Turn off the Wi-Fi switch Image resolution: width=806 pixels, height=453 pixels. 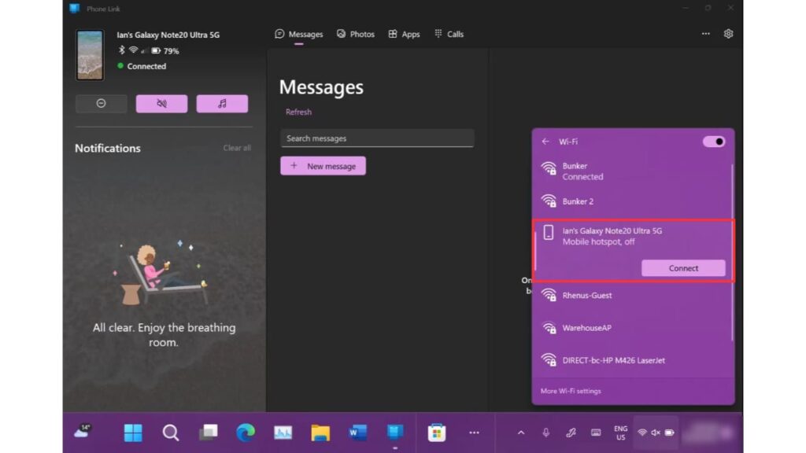713,142
